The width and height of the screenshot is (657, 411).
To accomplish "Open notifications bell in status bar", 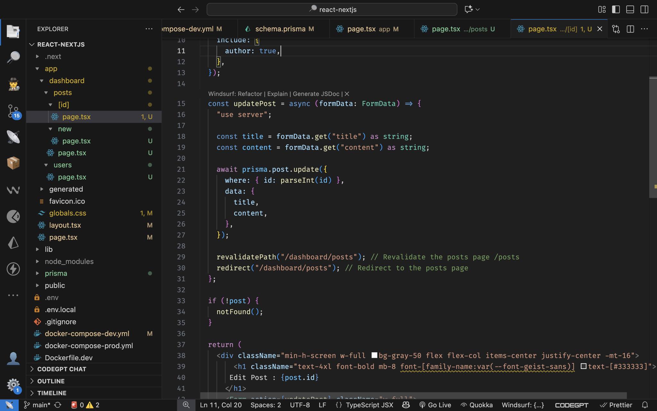I will point(645,405).
